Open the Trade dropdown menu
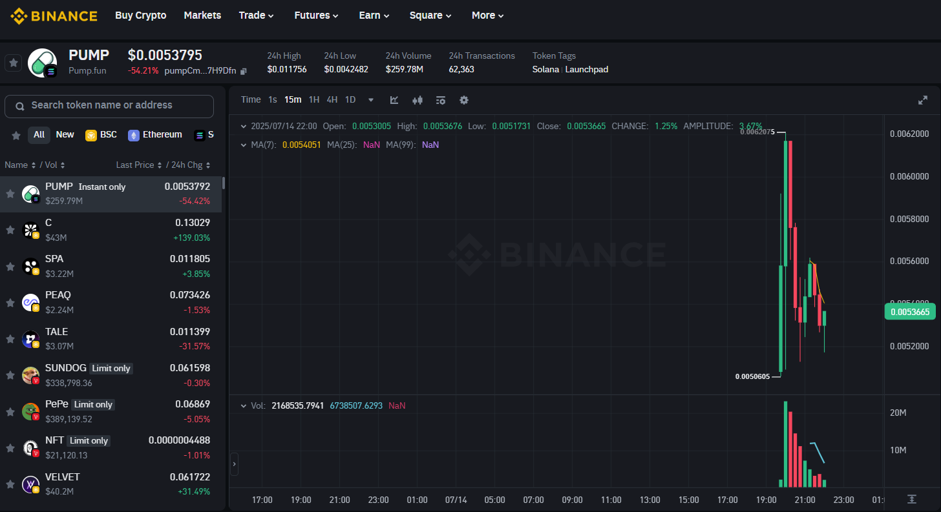Screen dimensions: 941x512 [257, 15]
